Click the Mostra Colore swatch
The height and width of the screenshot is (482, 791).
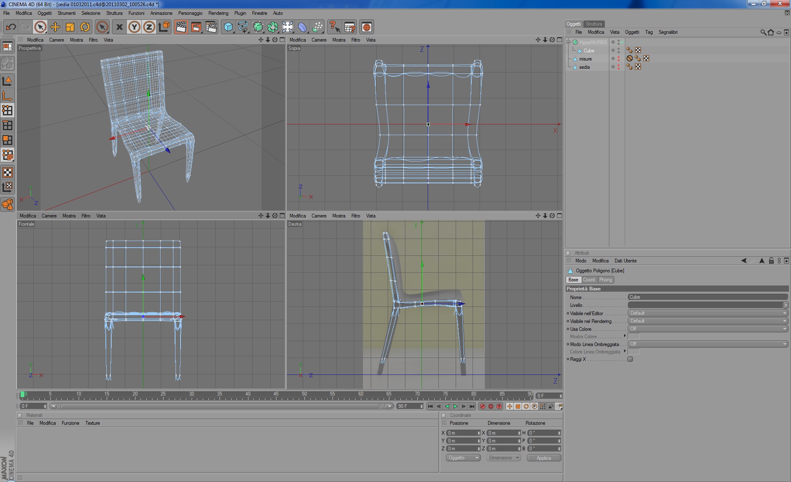coord(634,337)
